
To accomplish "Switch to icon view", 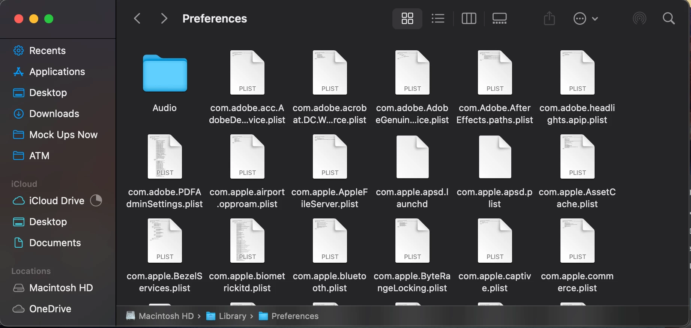I will tap(407, 18).
